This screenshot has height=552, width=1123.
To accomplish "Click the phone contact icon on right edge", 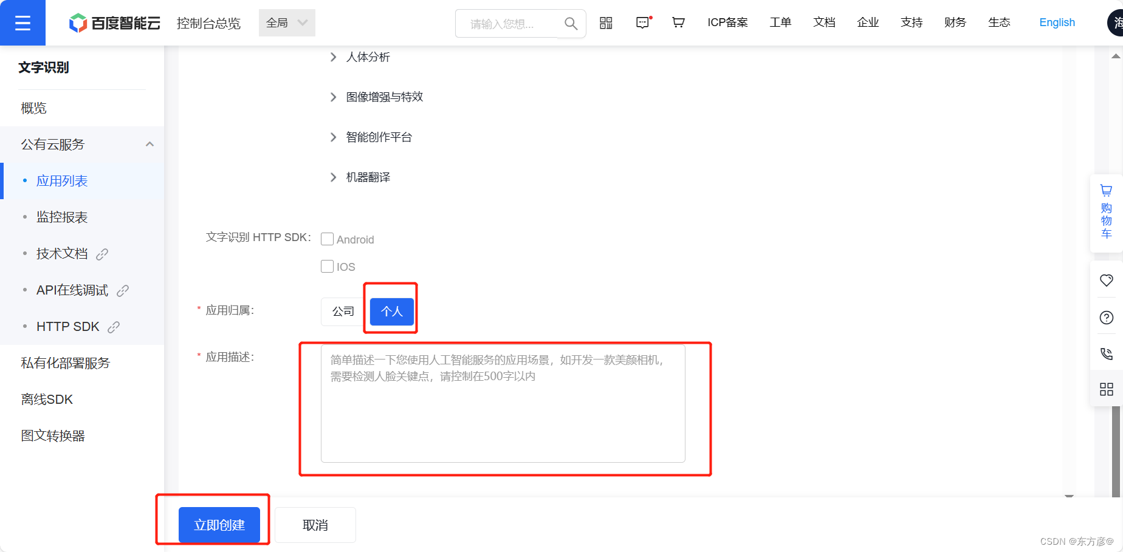I will click(1106, 353).
